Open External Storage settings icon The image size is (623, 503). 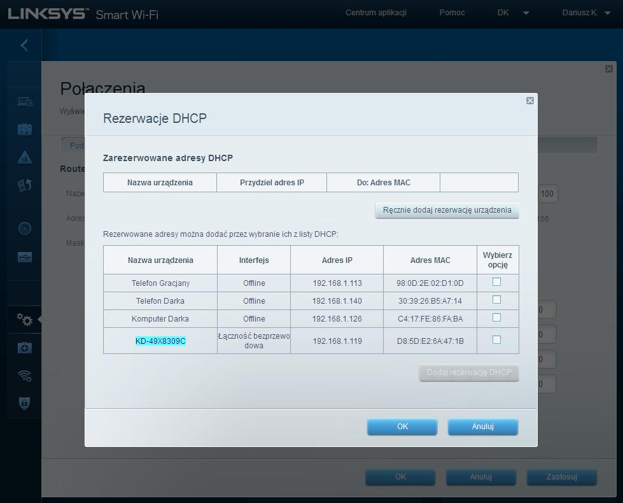[x=24, y=258]
